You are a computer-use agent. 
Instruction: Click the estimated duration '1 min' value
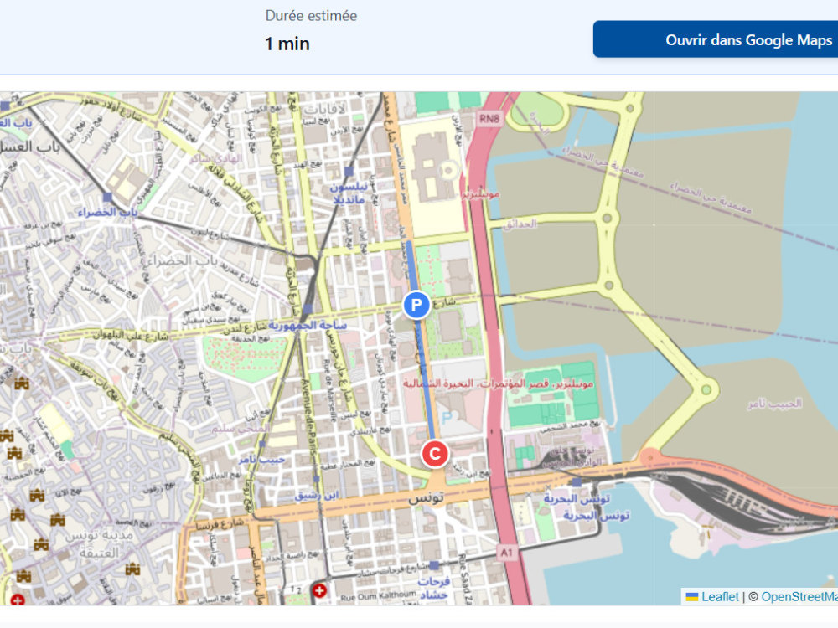tap(287, 44)
